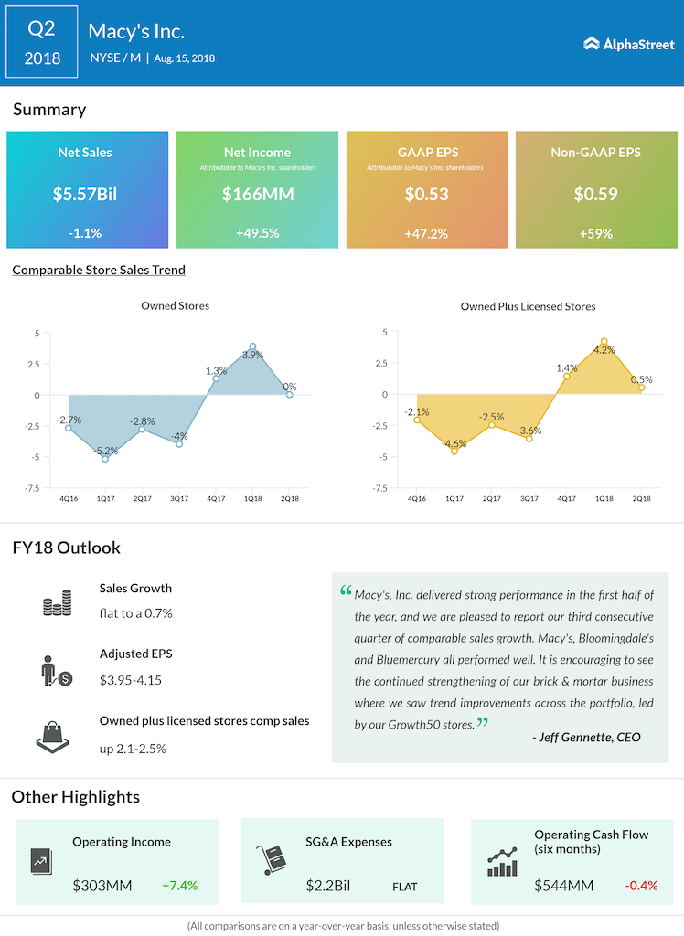Click the Adjusted EPS person-dollar icon
Image resolution: width=684 pixels, height=936 pixels.
point(57,670)
